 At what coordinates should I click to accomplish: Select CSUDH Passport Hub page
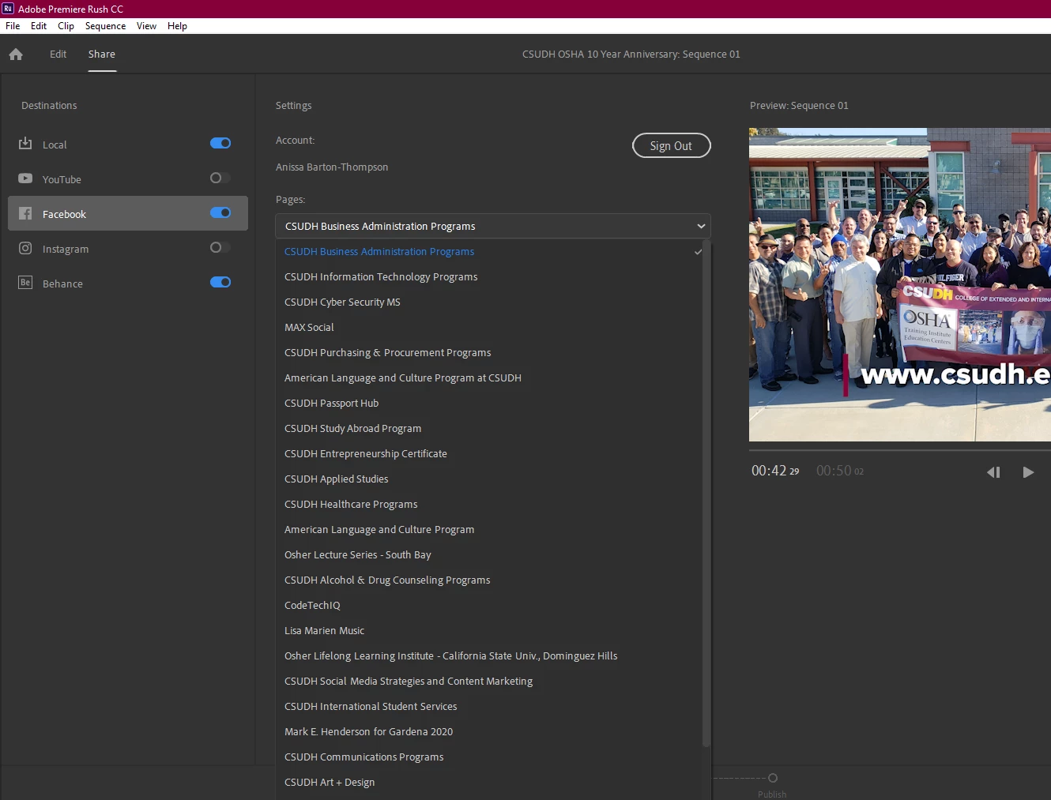pyautogui.click(x=489, y=403)
